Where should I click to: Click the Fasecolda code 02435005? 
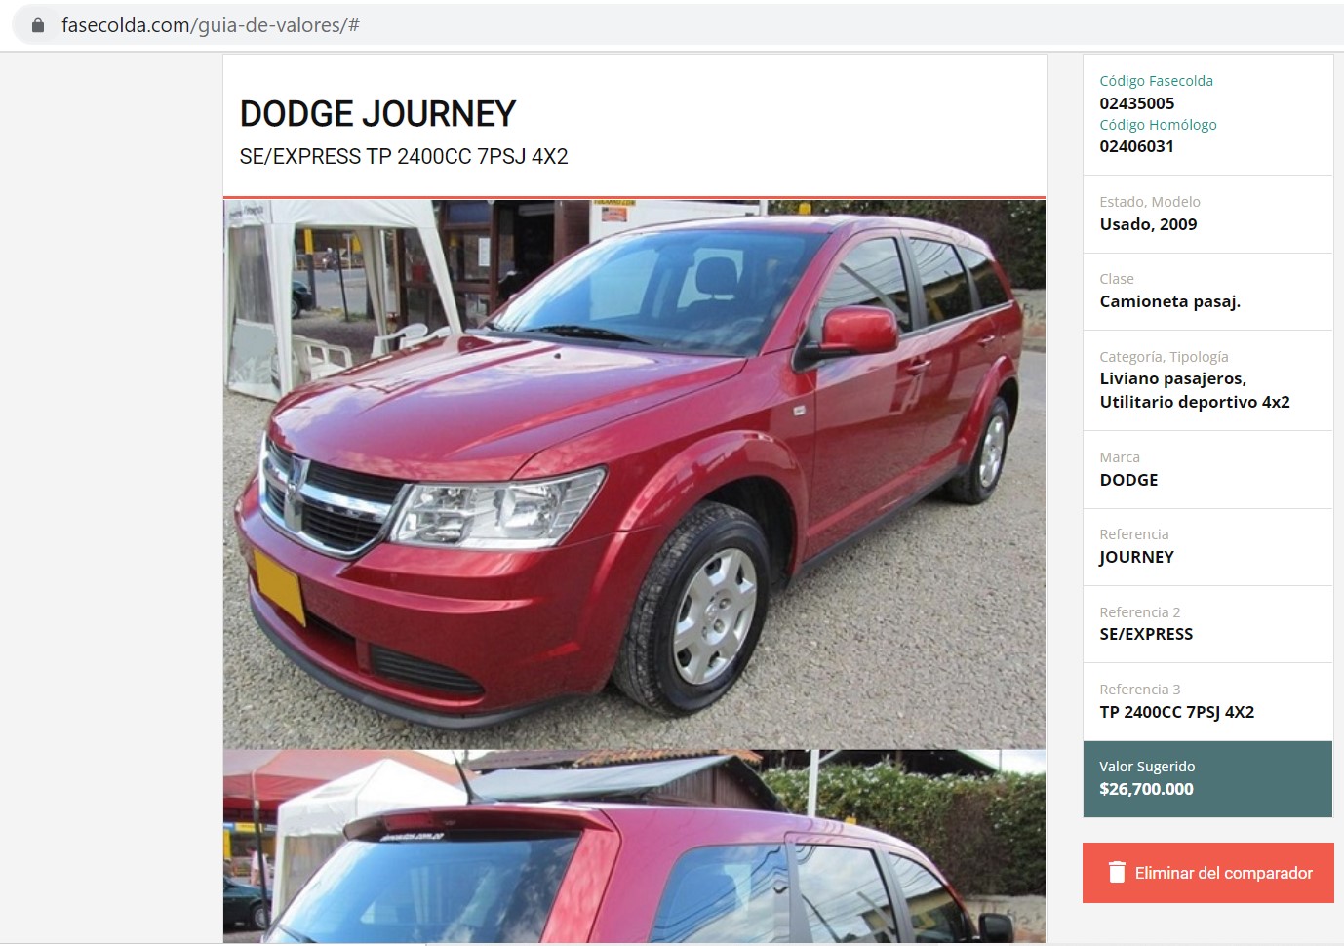pos(1136,103)
